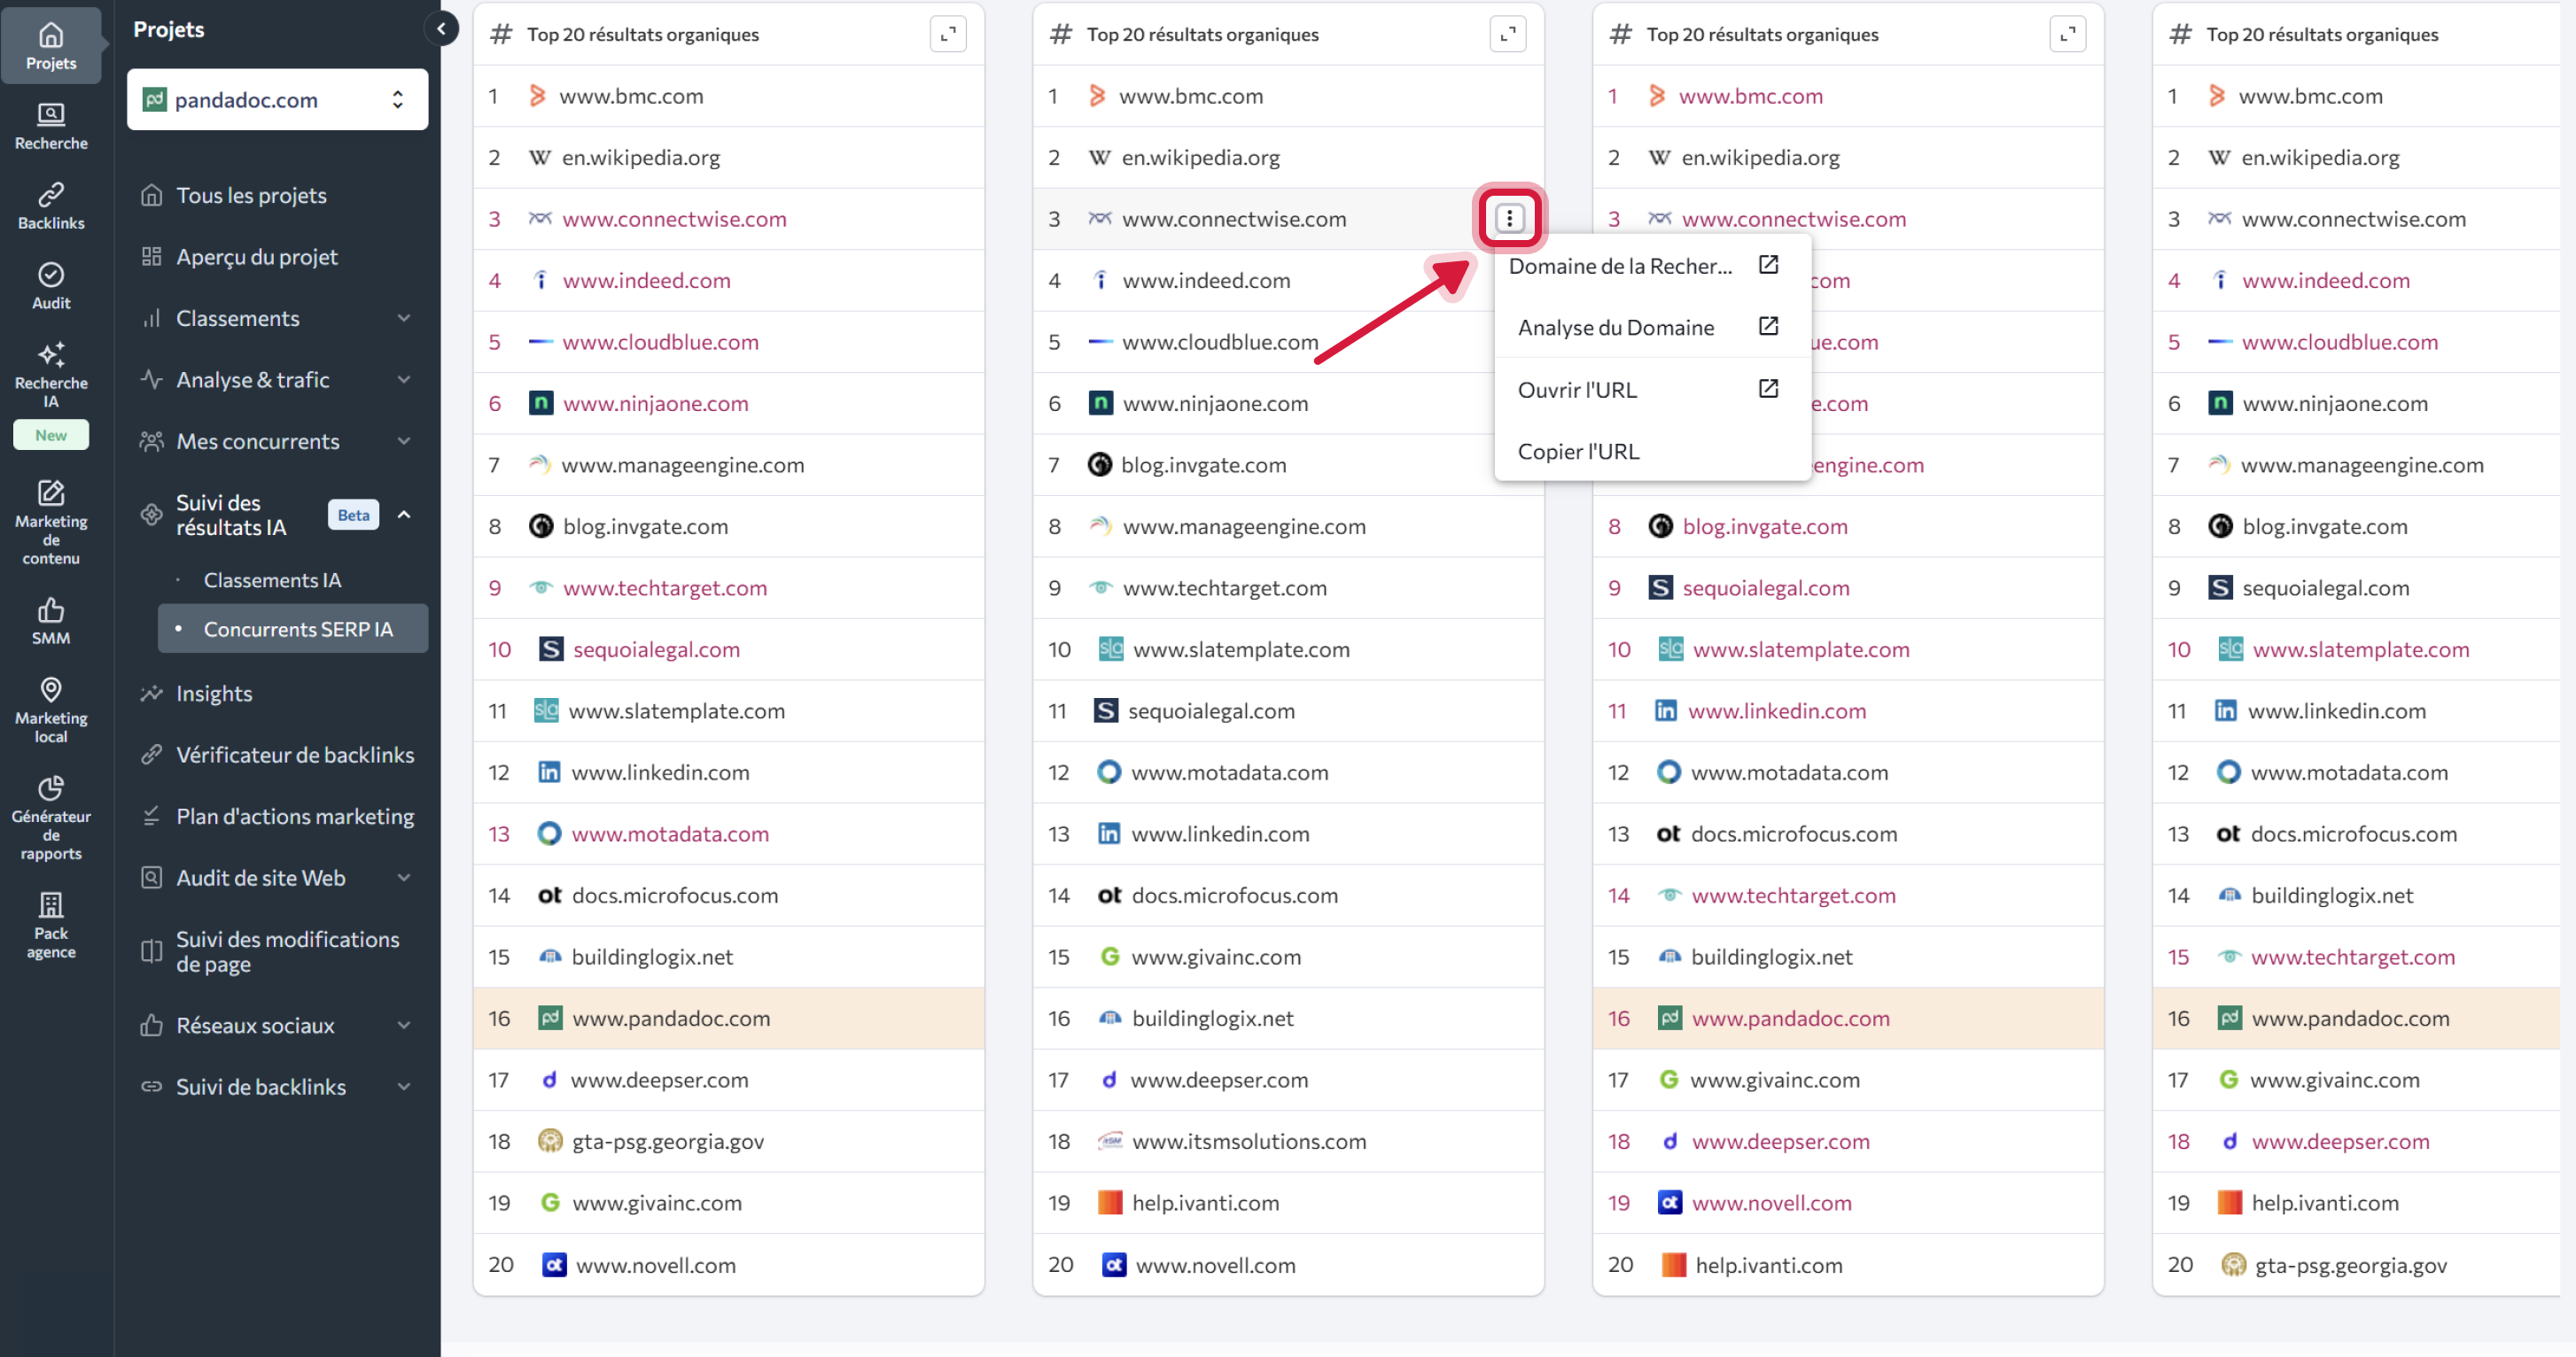Viewport: 2576px width, 1357px height.
Task: Click gta-psg.georgia.gov at rank 20 in fourth table
Action: click(2351, 1265)
